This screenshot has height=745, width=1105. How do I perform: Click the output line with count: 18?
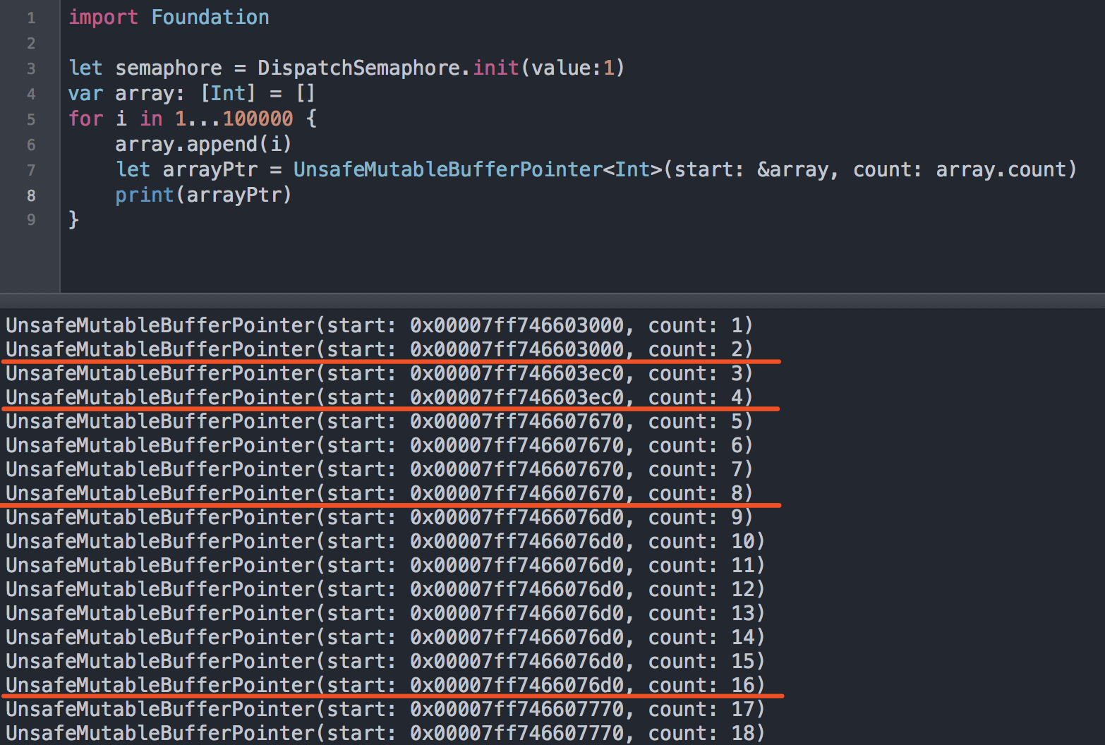tap(385, 733)
